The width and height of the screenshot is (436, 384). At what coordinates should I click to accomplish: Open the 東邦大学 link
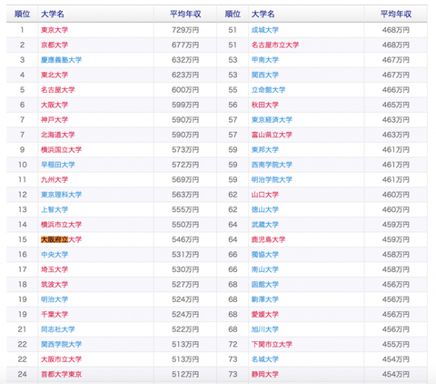click(x=265, y=150)
